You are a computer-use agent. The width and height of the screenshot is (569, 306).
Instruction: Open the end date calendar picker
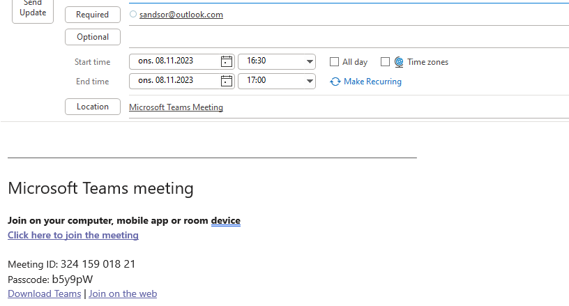point(226,81)
